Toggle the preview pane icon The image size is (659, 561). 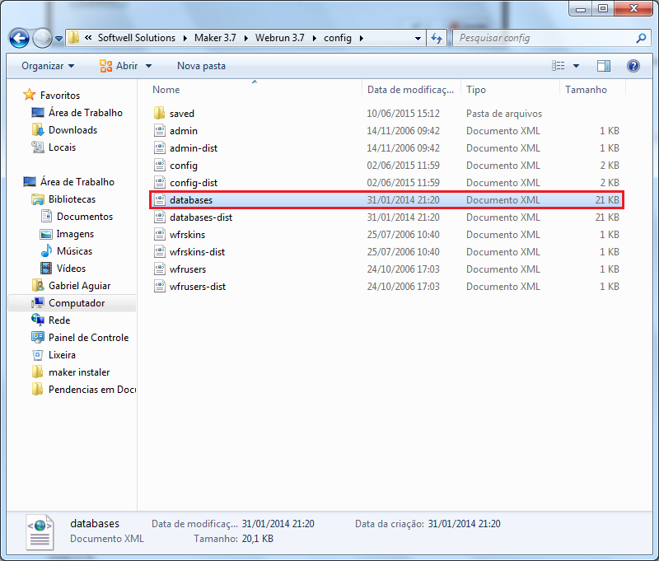click(604, 66)
